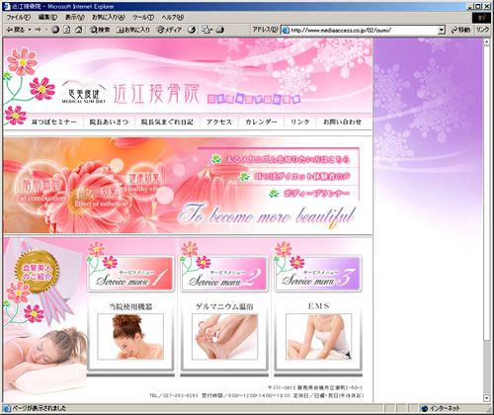Screen dimensions: 494x415
Task: Open the 当院使用機器 thumbnail image
Action: pyautogui.click(x=130, y=337)
